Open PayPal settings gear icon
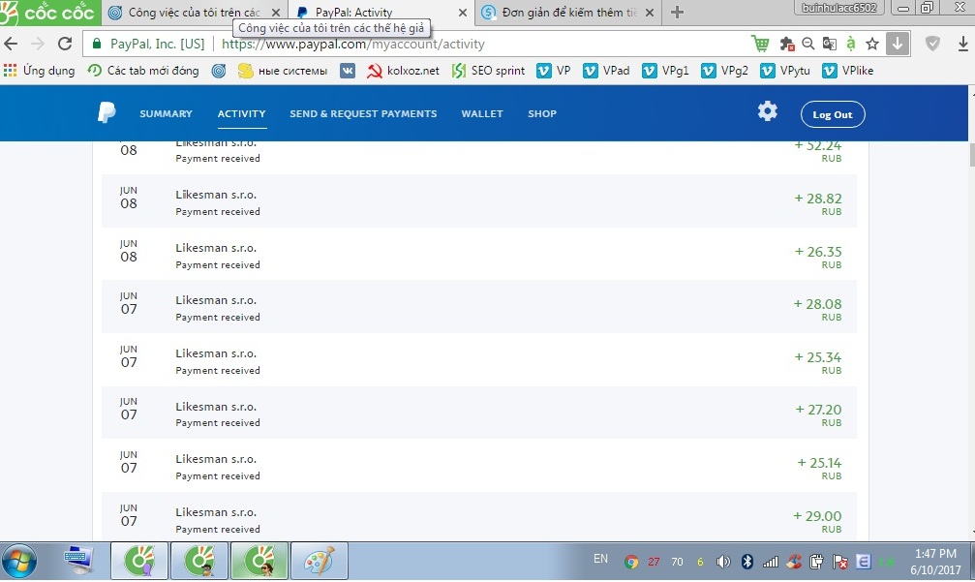Image resolution: width=975 pixels, height=582 pixels. [767, 111]
